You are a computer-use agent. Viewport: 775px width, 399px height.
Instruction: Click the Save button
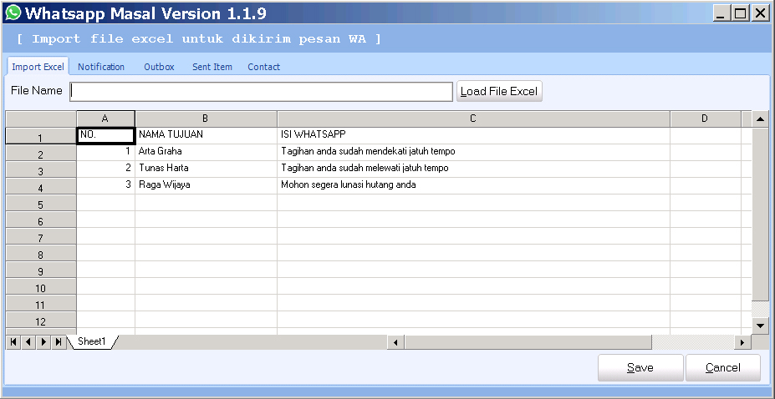coord(640,367)
